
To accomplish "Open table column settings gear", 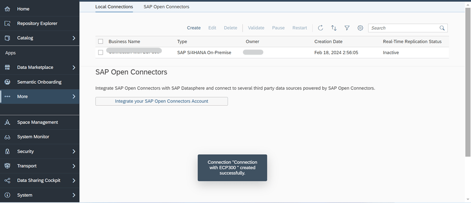I will point(360,28).
